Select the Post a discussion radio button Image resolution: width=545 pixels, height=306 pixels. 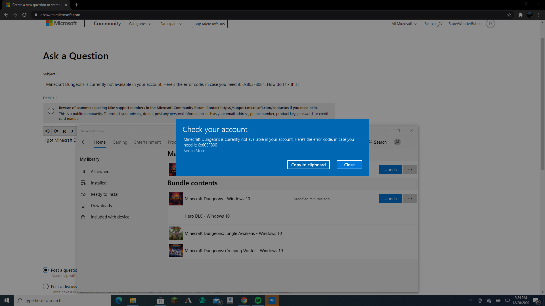click(46, 286)
